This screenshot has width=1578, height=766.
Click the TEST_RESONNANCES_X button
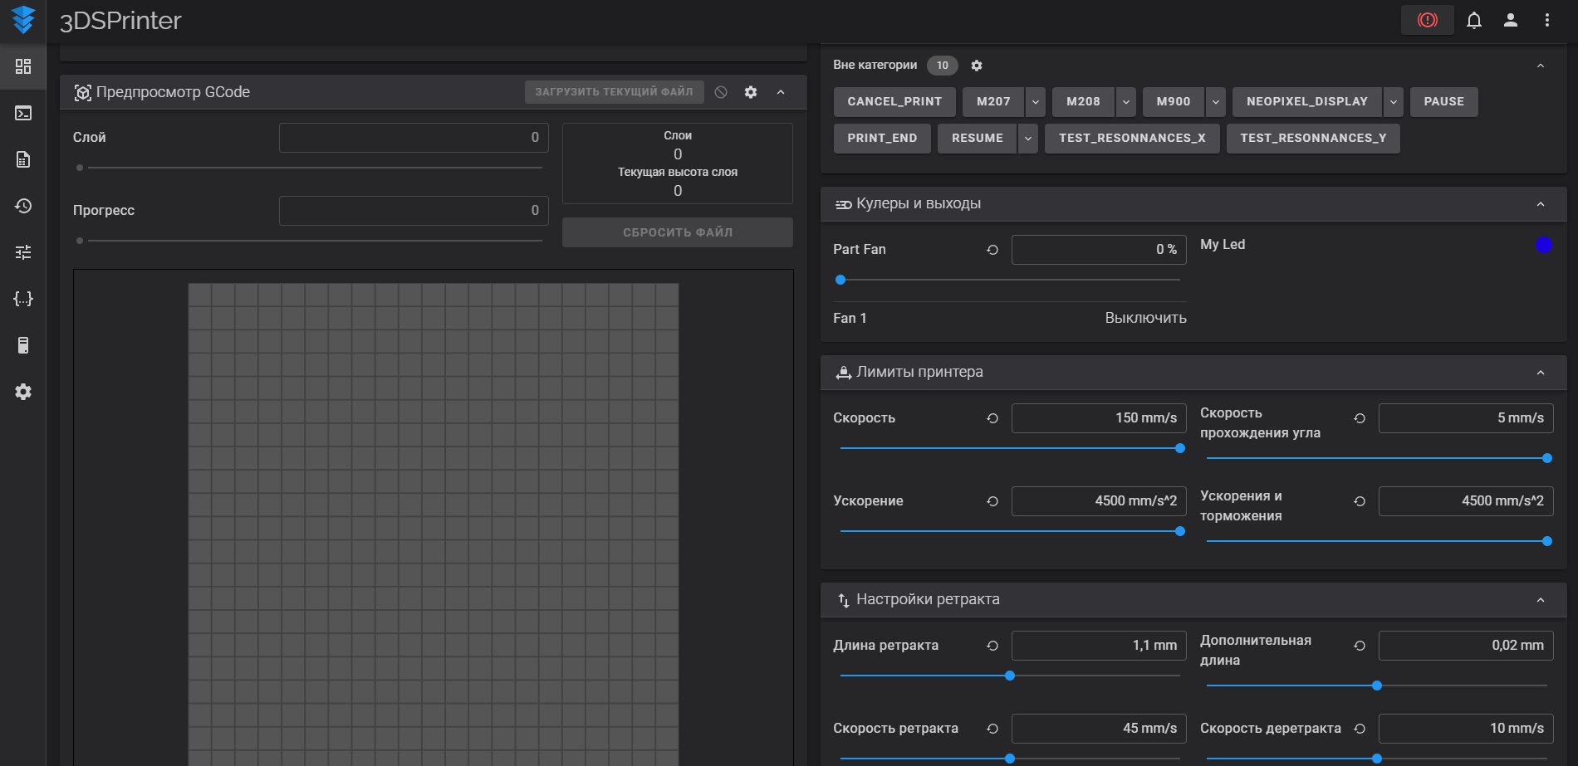(x=1132, y=139)
